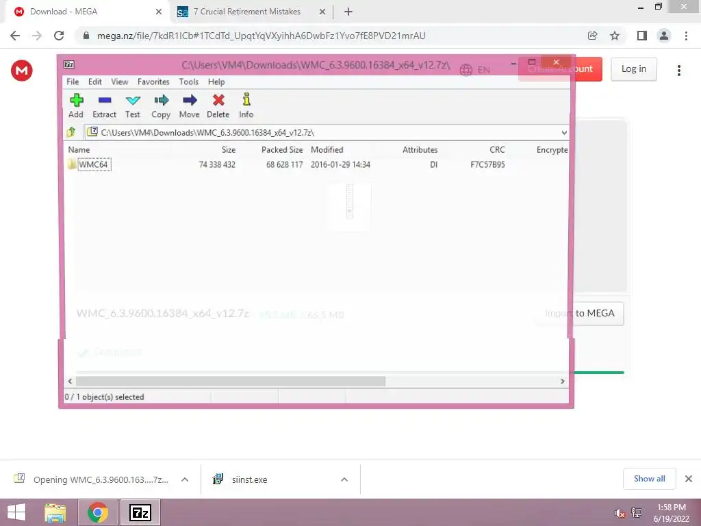The image size is (701, 526).
Task: Click the Add toolbar icon in 7-Zip
Action: coord(77,100)
